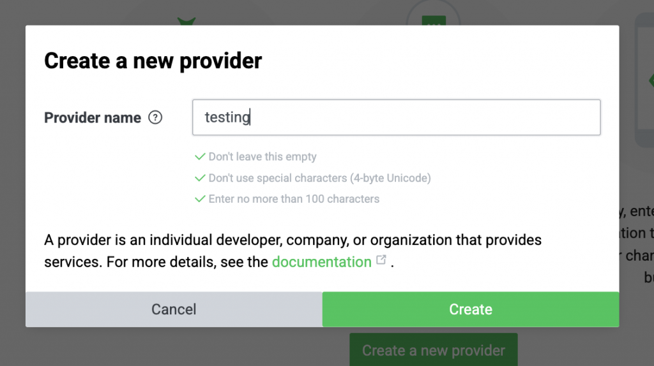Click the "Create a new provider" dialog heading
The width and height of the screenshot is (654, 366).
[153, 61]
